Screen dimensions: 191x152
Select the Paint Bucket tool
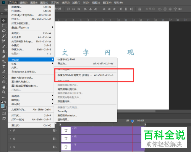coord(4,61)
